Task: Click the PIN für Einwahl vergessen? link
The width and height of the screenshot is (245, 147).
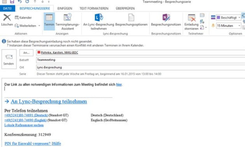Action: tap(28, 144)
